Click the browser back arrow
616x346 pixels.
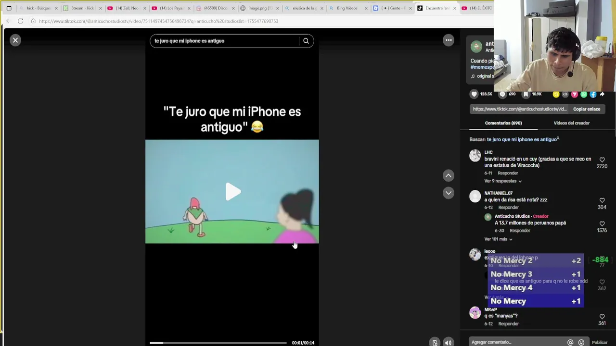click(x=9, y=21)
